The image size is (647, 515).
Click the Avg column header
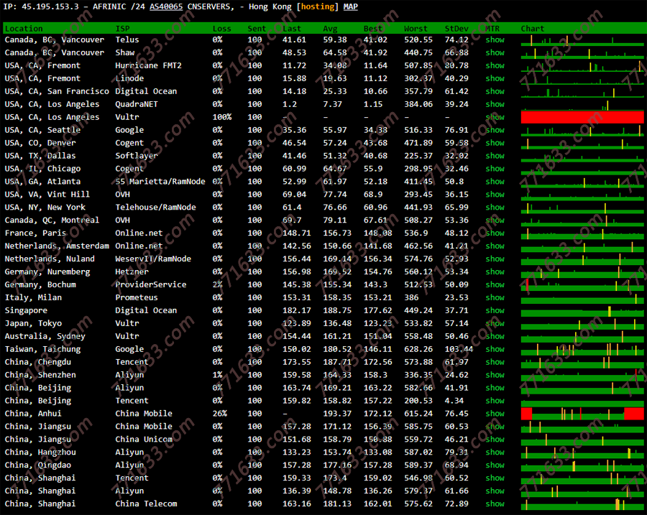coord(330,29)
